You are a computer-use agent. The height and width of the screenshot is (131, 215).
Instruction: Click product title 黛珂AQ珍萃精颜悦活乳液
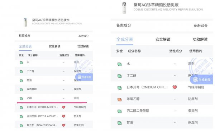point(156,5)
